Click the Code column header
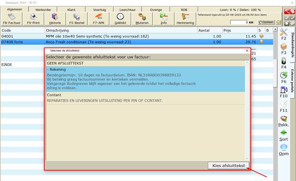 [x=23, y=30]
